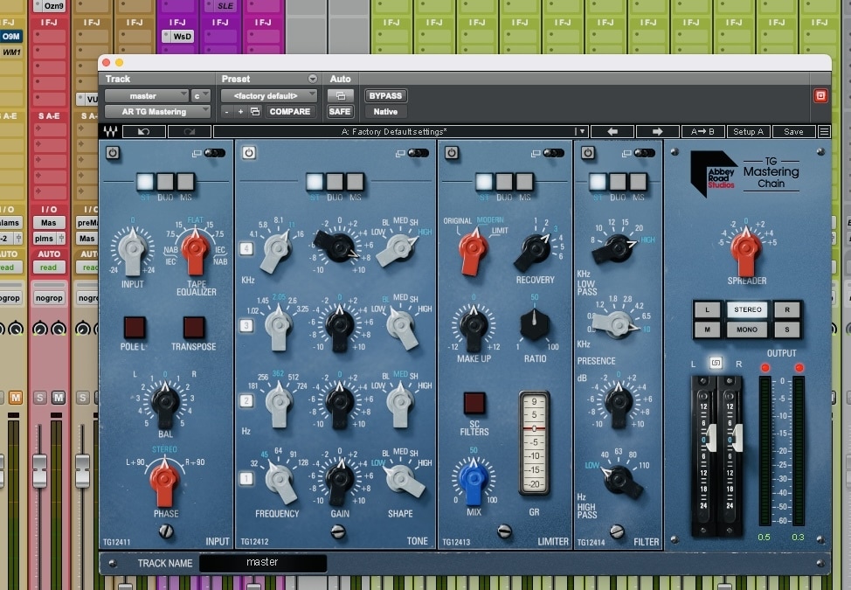
Task: Click the copy settings icon beside COMPARE
Action: [x=255, y=112]
